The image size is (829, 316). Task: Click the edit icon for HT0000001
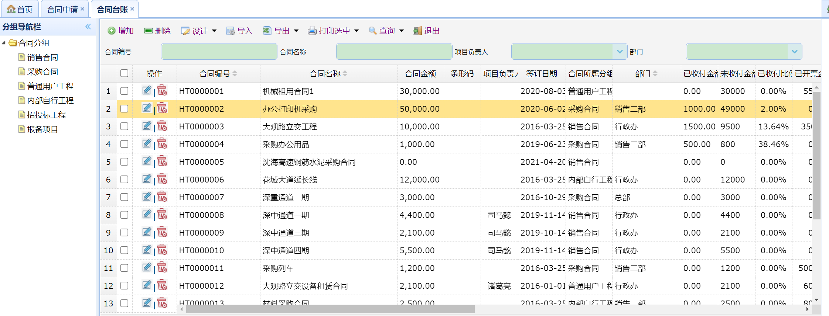point(147,90)
